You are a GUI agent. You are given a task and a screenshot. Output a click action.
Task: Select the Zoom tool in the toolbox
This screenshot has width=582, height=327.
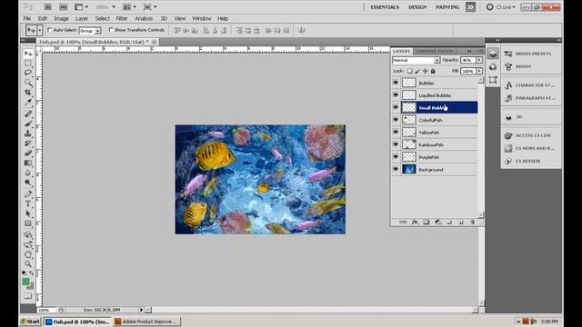click(28, 264)
